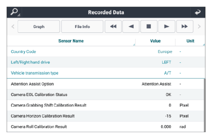The width and height of the screenshot is (212, 139).
Task: Click the Europe value cell
Action: [165, 51]
